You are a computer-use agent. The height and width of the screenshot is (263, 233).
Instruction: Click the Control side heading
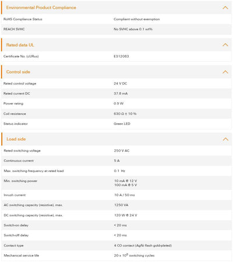[x=18, y=72]
